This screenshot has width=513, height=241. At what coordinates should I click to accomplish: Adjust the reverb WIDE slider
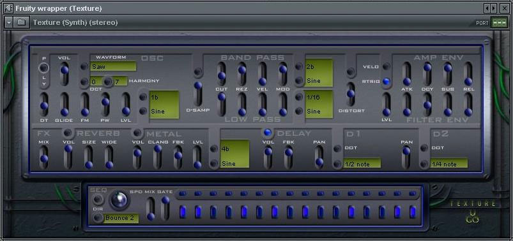pyautogui.click(x=109, y=157)
